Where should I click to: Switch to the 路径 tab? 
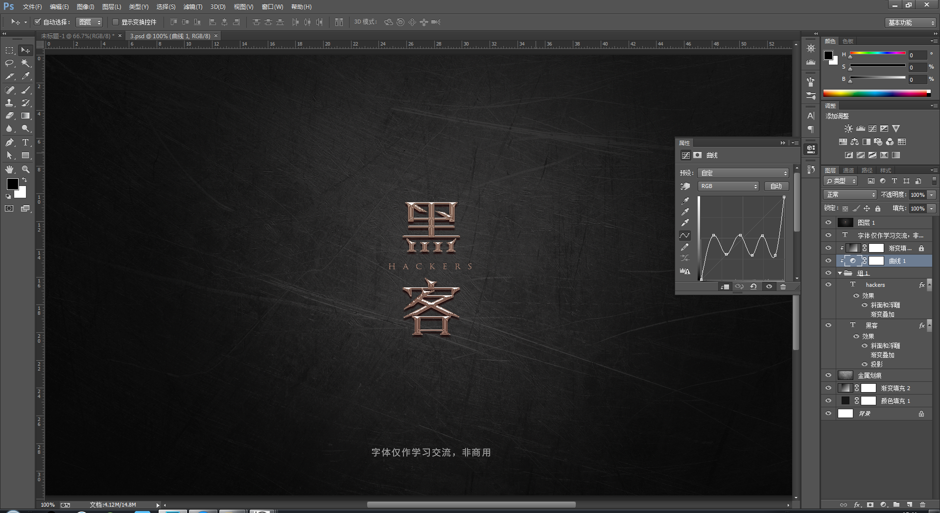867,170
